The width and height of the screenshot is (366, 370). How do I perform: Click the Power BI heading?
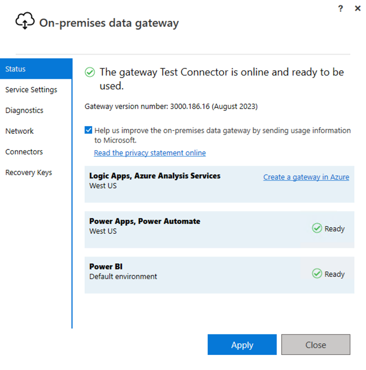[106, 266]
